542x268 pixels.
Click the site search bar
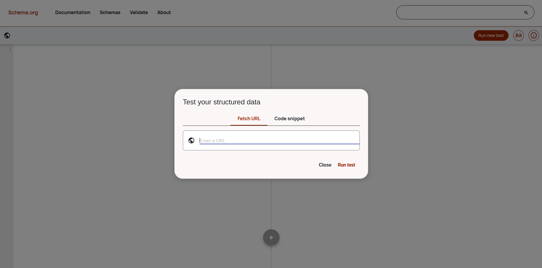pos(459,12)
